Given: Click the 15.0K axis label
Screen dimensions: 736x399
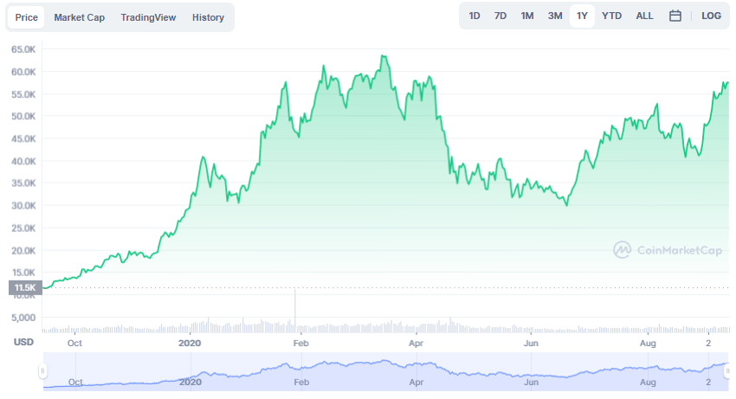Looking at the screenshot, I should 23,273.
